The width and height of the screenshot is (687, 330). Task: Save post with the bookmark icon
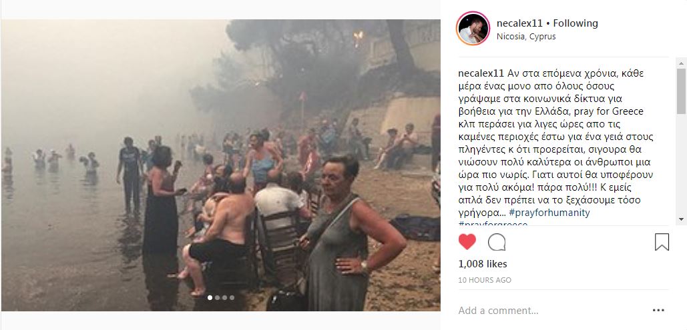pyautogui.click(x=662, y=241)
